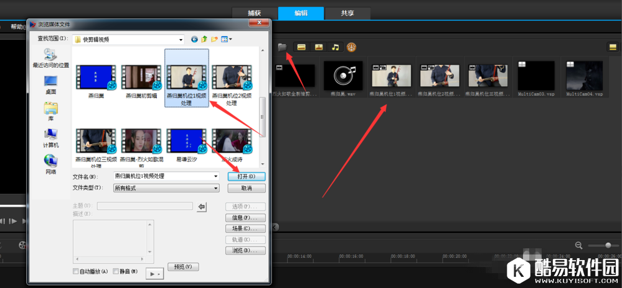This screenshot has height=288, width=622.
Task: Click the timeline zoom slider handle
Action: [x=608, y=245]
